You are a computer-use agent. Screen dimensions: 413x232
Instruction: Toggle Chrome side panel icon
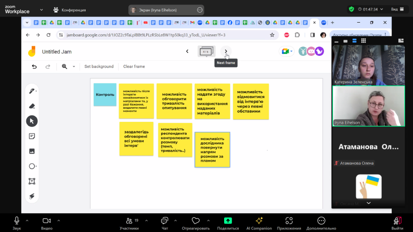click(x=312, y=35)
